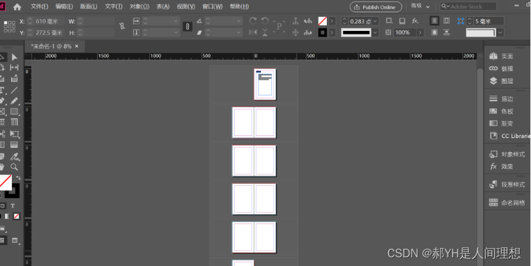531x266 pixels.
Task: Activate the Zoom magnifier tool
Action: 14,167
